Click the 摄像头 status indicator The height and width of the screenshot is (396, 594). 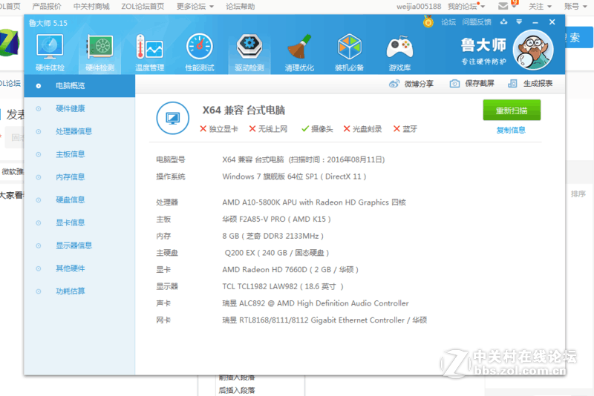point(317,129)
